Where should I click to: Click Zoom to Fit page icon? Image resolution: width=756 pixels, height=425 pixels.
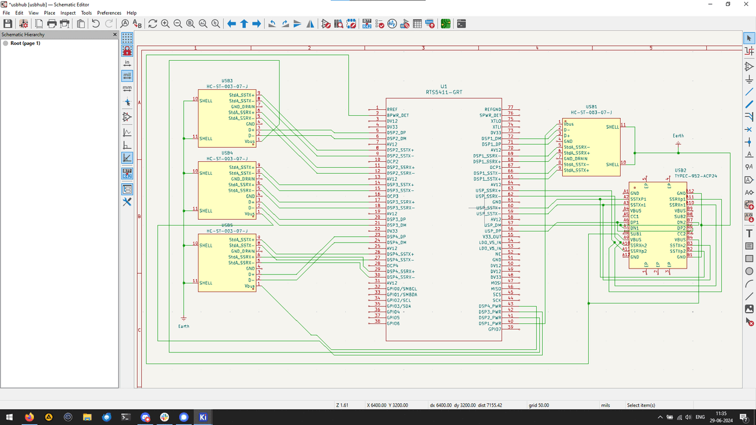coord(191,24)
